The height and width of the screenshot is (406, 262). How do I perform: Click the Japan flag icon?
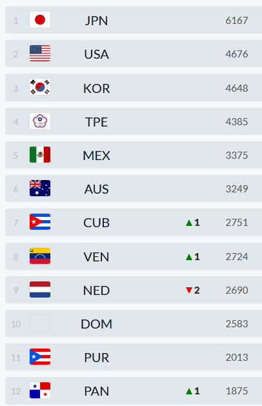coord(40,19)
